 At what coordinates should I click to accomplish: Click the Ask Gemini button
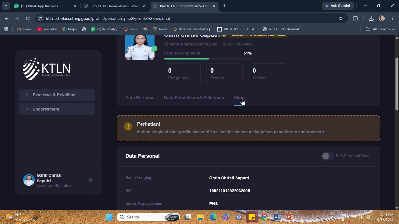(338, 6)
